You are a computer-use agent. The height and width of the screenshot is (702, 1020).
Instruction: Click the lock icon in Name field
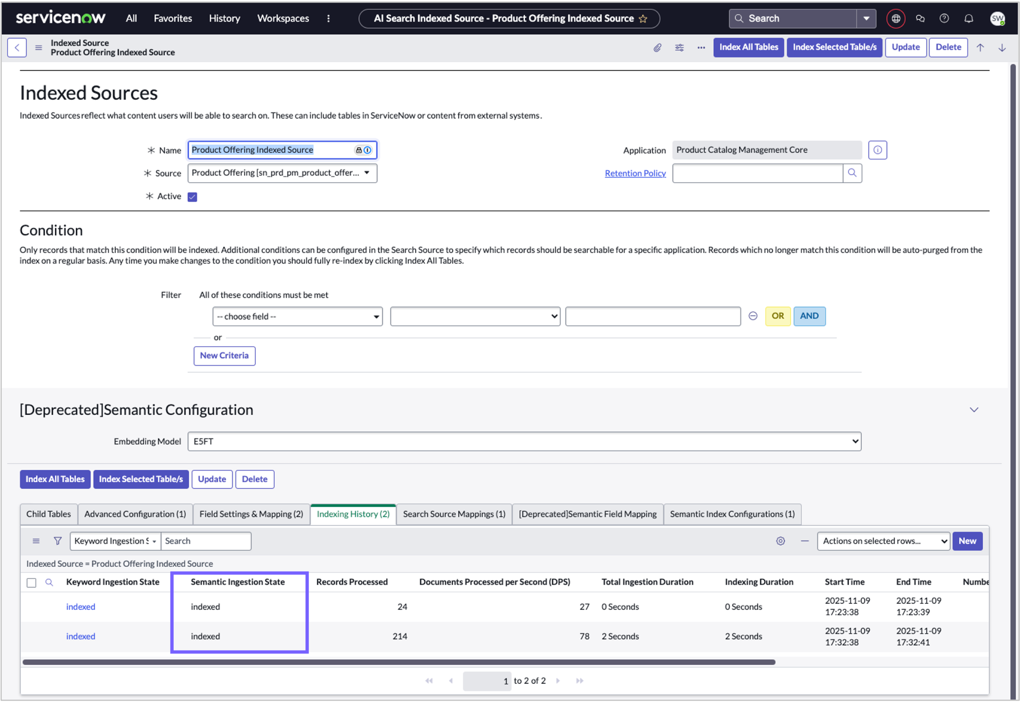[359, 150]
